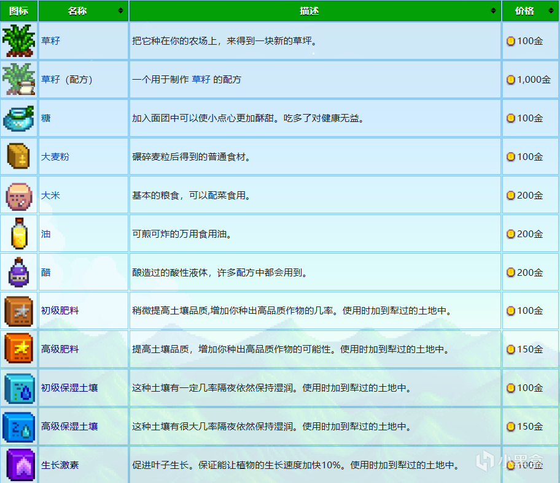
Task: Sort the table by 名称 column arrows
Action: tap(121, 10)
